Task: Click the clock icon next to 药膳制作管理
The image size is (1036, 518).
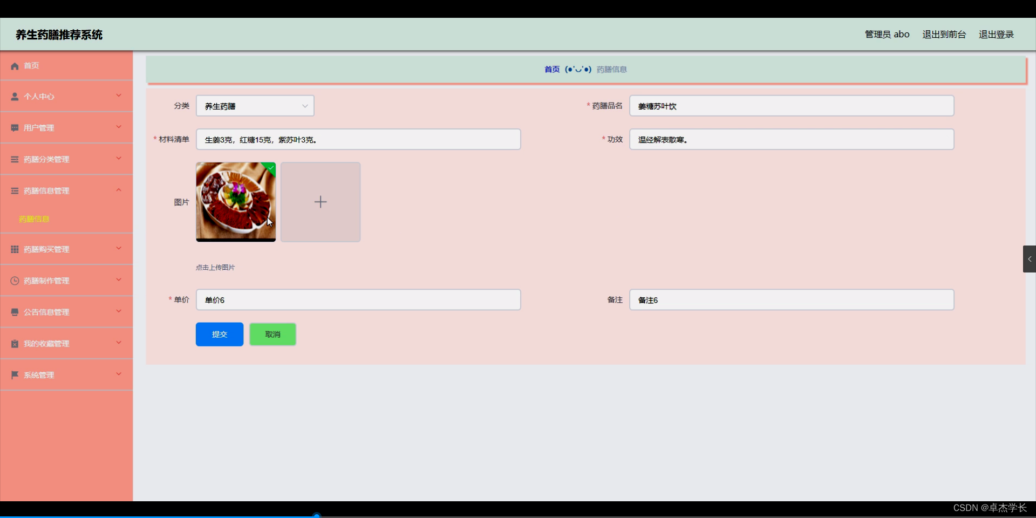Action: pos(15,281)
